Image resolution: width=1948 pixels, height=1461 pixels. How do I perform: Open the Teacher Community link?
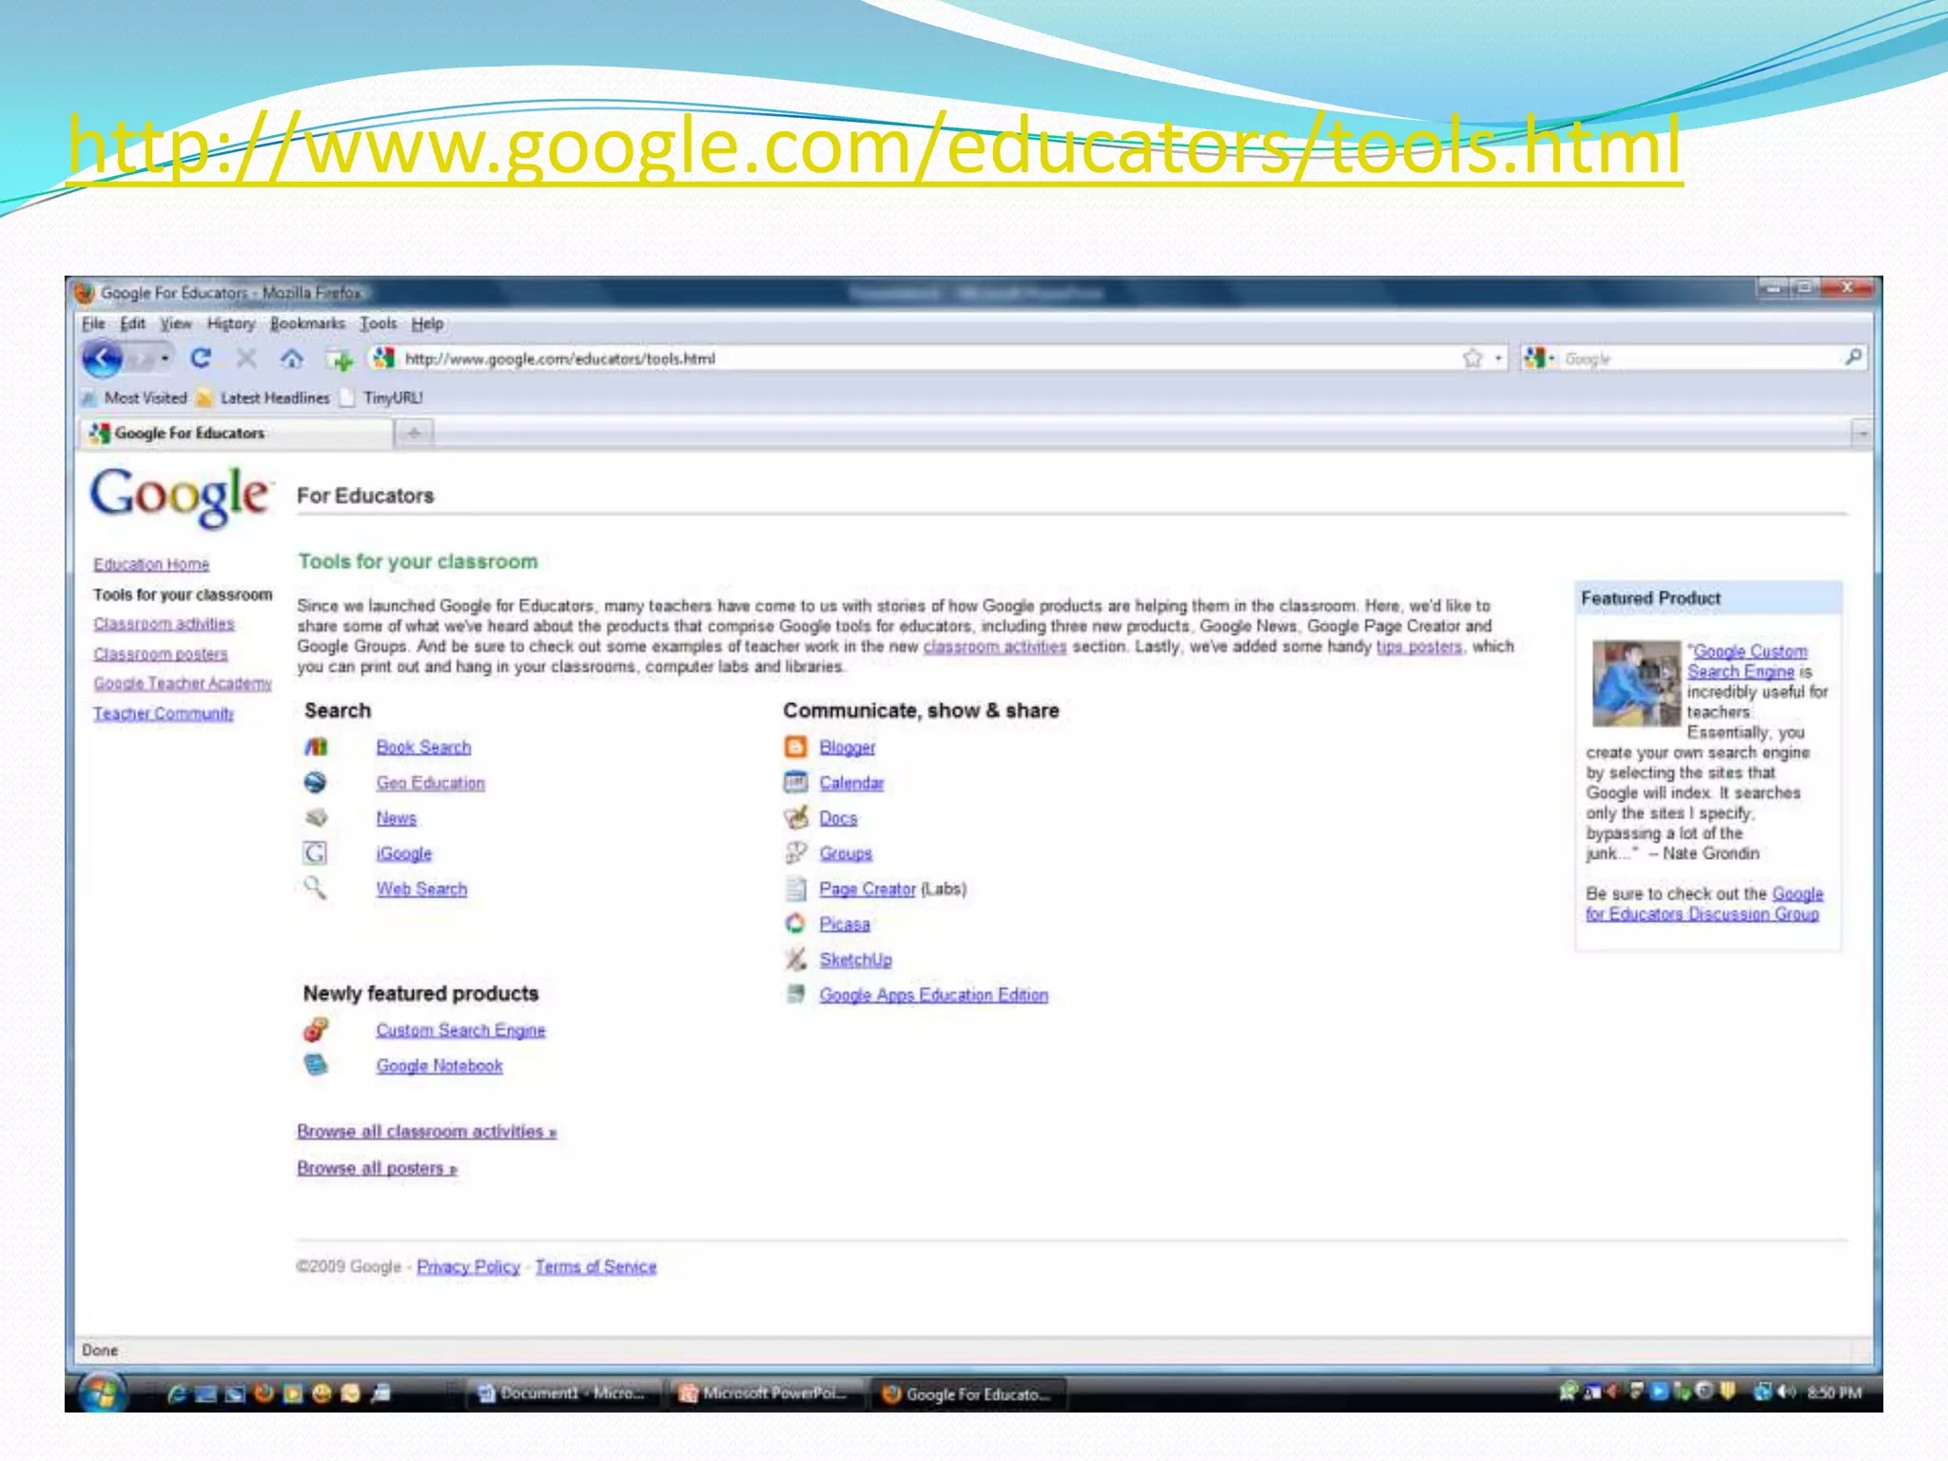coord(164,713)
